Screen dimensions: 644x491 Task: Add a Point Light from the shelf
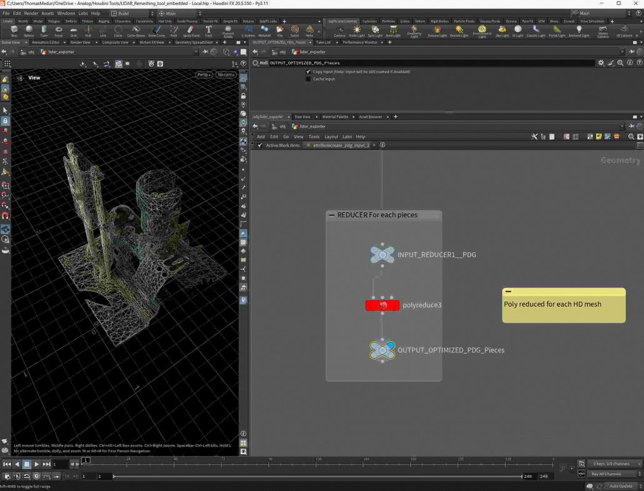[x=357, y=30]
